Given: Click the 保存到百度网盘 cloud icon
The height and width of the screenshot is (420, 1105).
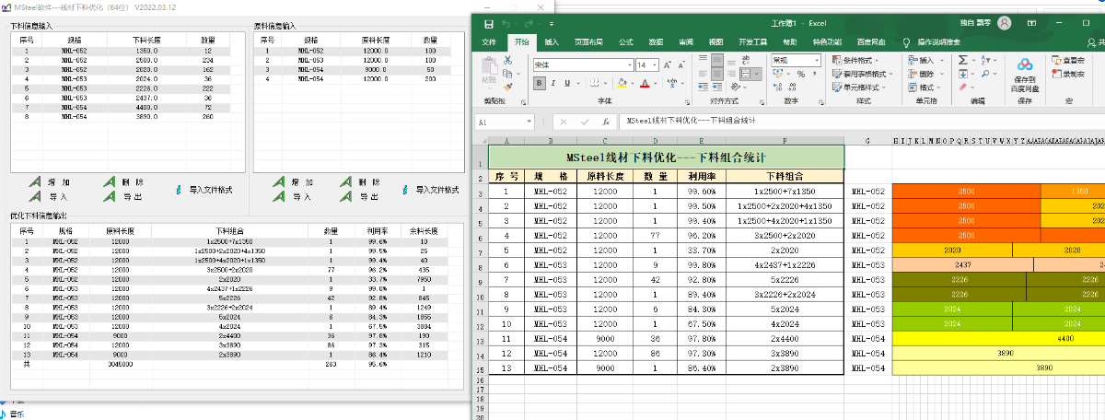Looking at the screenshot, I should (x=1025, y=64).
